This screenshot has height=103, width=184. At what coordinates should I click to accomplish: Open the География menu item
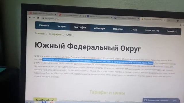(x=80, y=27)
